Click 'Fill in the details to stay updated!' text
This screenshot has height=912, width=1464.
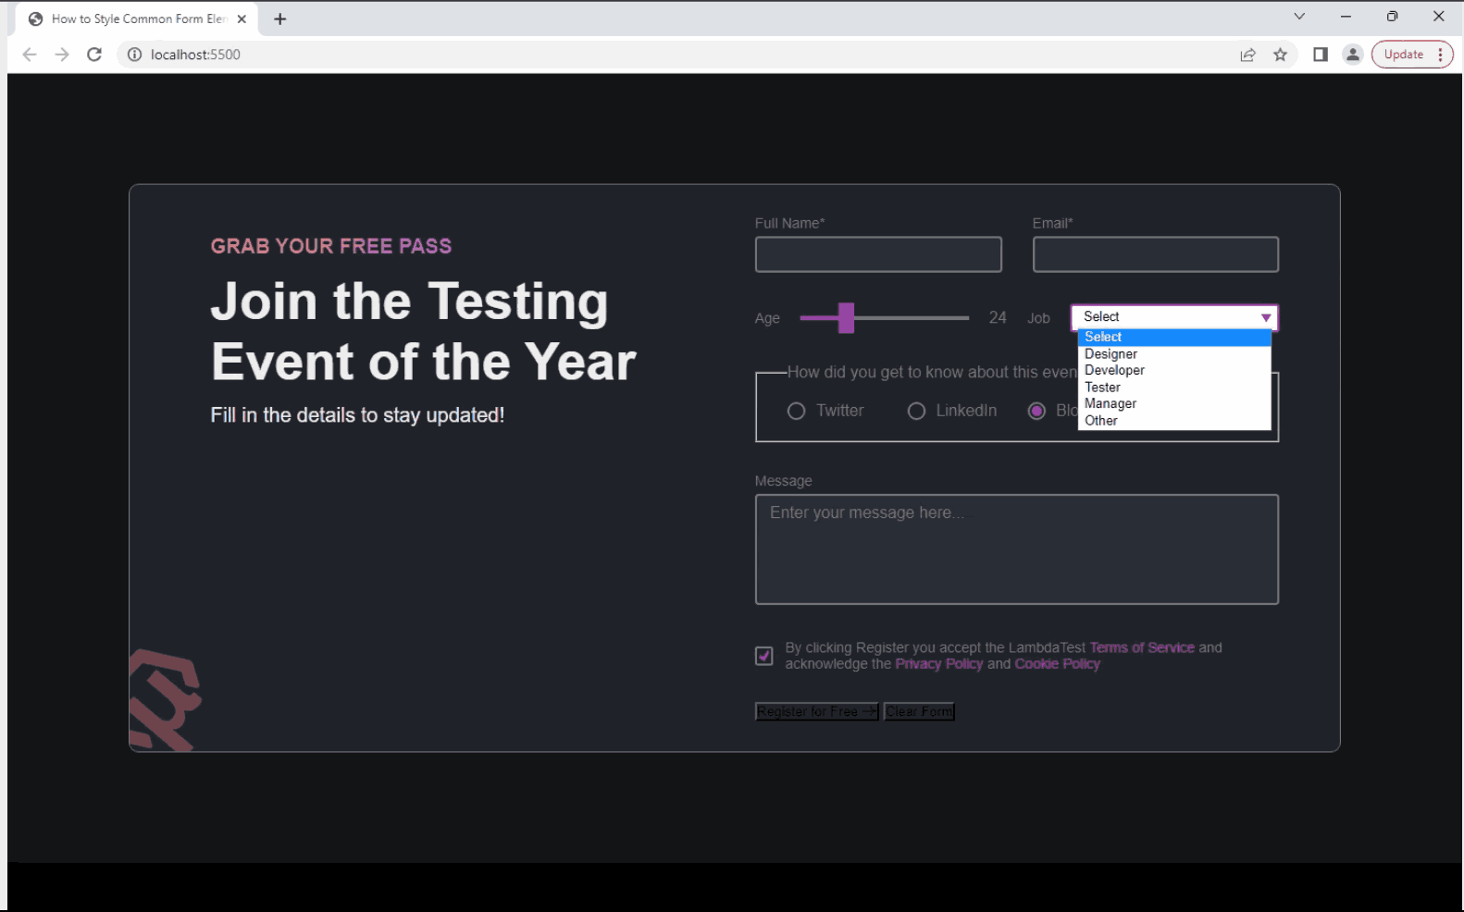[357, 415]
